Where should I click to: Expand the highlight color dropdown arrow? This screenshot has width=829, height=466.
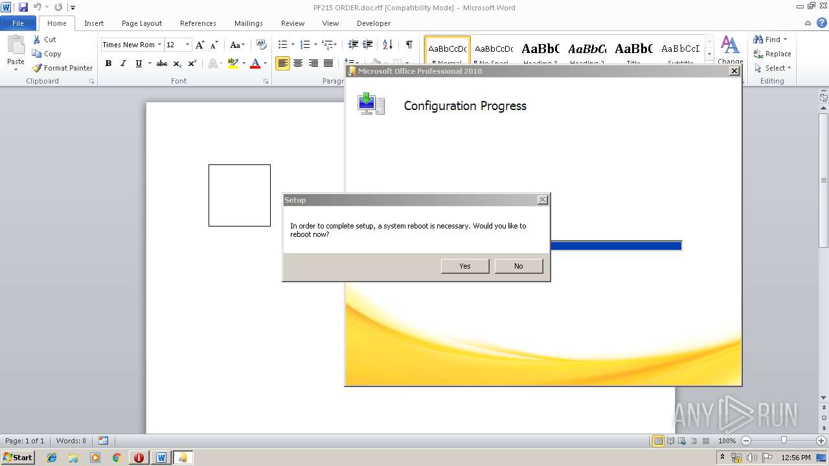coord(244,63)
